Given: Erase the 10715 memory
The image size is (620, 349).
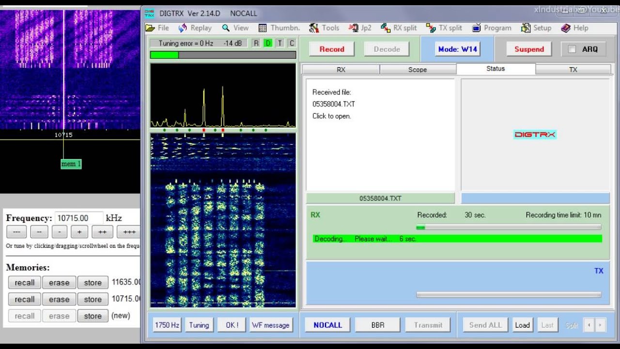Looking at the screenshot, I should [x=59, y=299].
